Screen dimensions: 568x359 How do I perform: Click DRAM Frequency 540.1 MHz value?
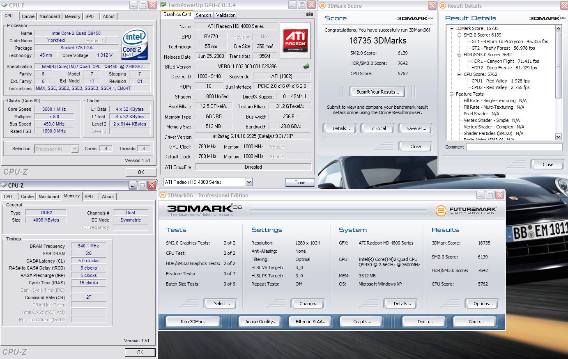(88, 246)
